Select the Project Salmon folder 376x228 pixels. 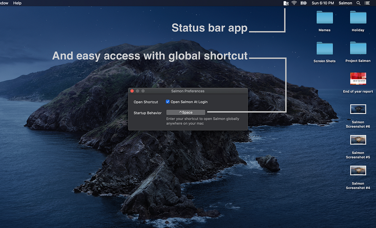(x=358, y=48)
